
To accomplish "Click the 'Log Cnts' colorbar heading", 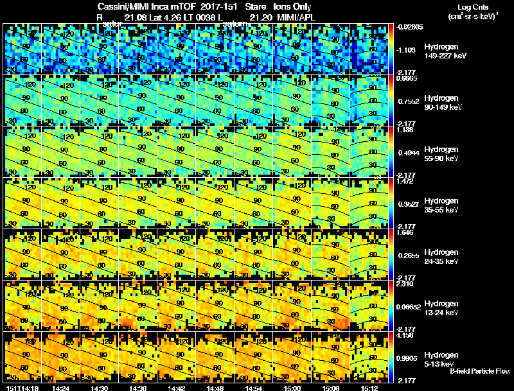I will [473, 7].
